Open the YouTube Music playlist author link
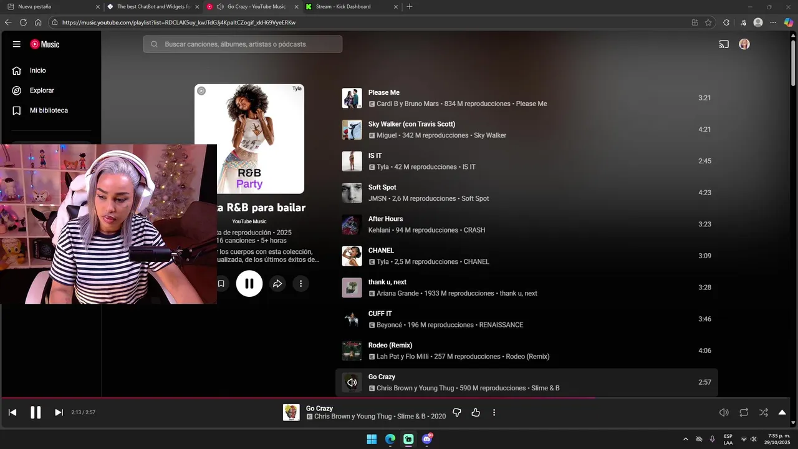Image resolution: width=798 pixels, height=449 pixels. (249, 221)
